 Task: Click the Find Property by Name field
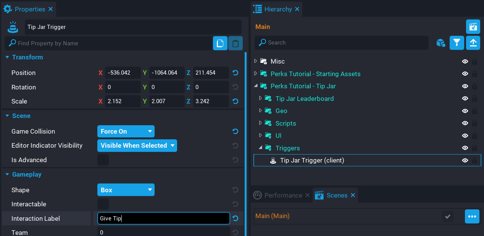[111, 43]
